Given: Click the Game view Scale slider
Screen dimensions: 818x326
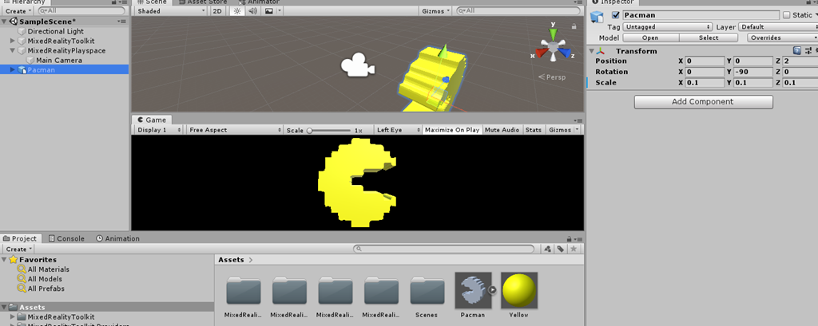Looking at the screenshot, I should click(x=328, y=130).
